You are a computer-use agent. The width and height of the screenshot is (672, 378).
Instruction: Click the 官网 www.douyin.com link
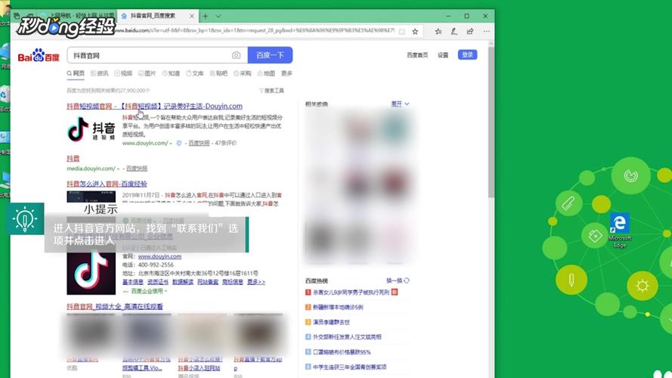pos(159,257)
